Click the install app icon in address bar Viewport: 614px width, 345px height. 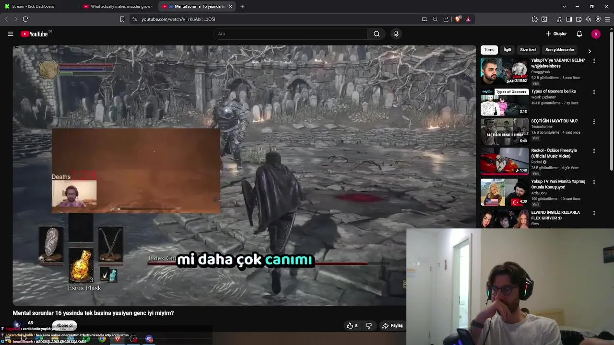pos(424,19)
